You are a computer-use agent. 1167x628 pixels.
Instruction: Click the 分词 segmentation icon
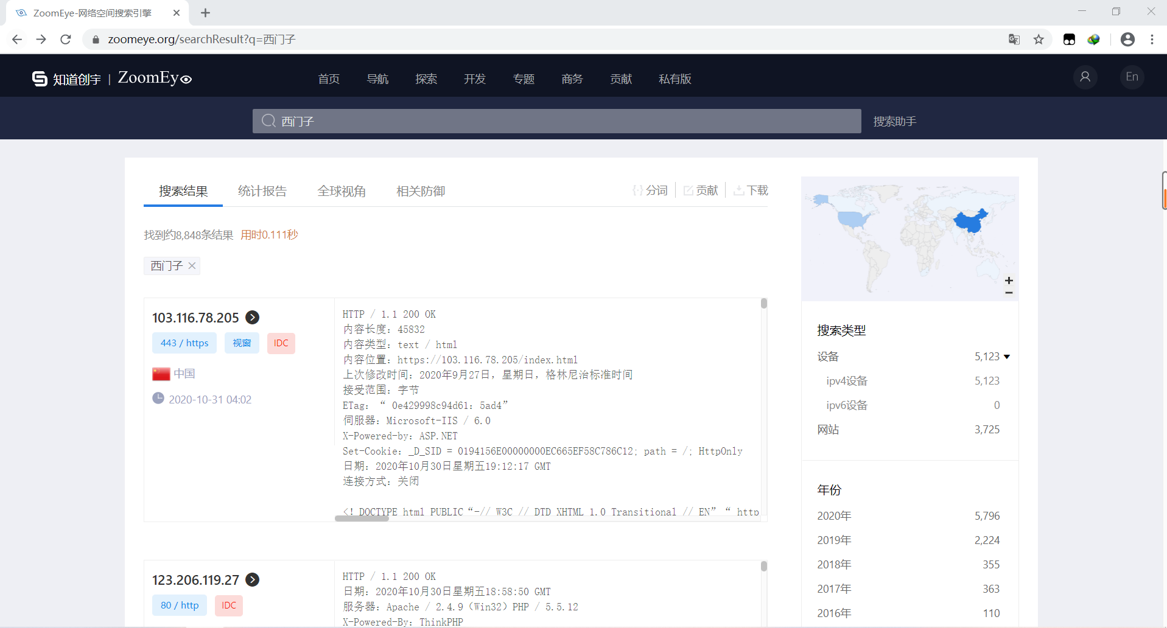click(639, 190)
